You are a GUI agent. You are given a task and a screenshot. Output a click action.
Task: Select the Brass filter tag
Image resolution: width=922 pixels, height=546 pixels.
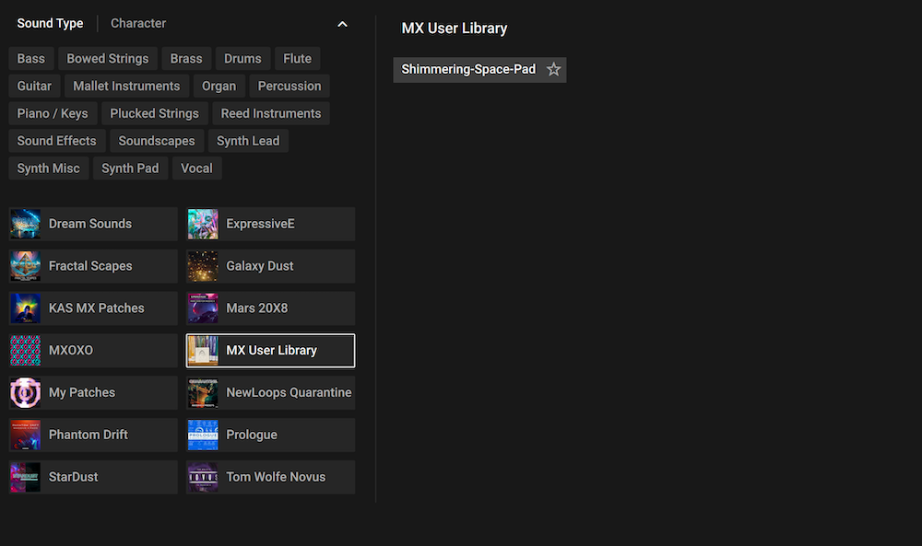[186, 59]
